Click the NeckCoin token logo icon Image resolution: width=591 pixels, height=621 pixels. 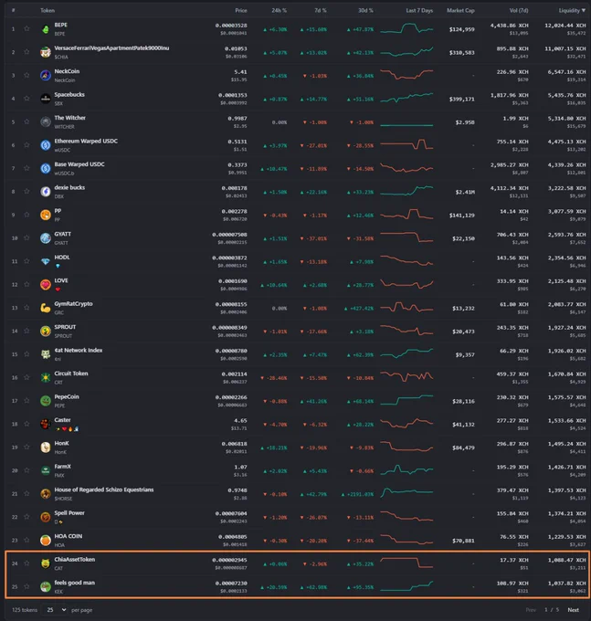tap(46, 75)
